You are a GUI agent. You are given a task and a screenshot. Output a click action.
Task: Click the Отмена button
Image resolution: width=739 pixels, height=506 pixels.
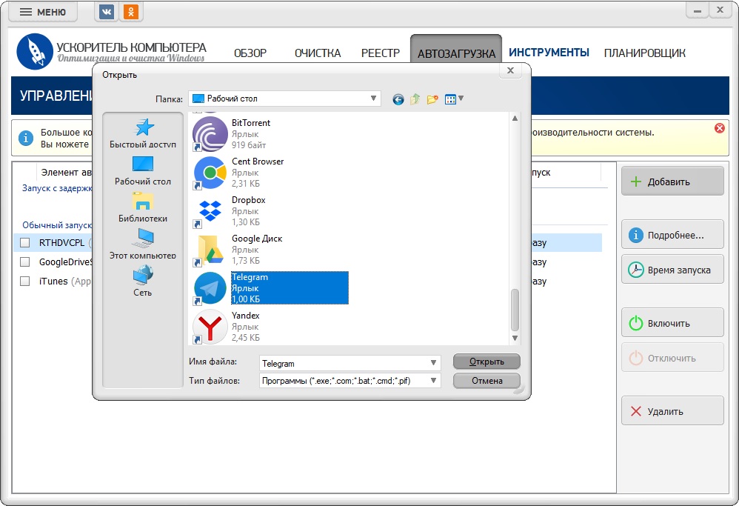pos(486,381)
